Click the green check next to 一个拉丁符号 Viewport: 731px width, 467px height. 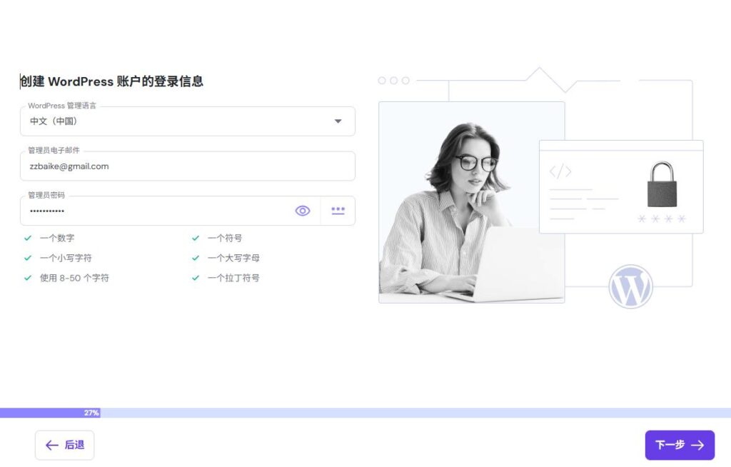(x=195, y=278)
